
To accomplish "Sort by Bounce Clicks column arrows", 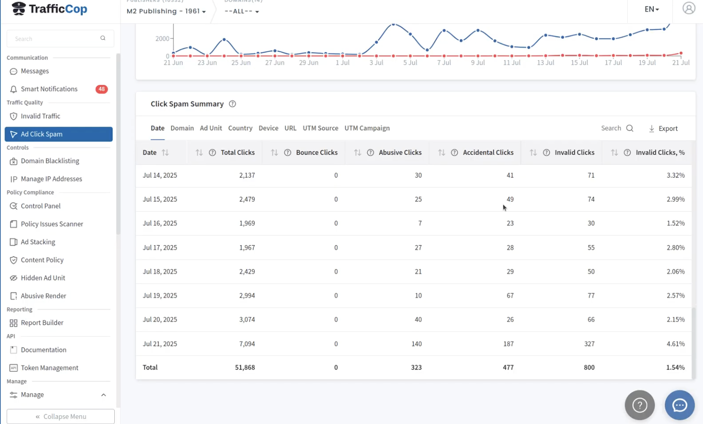I will tap(274, 152).
